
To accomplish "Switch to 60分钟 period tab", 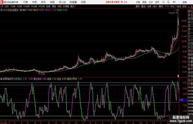I will 41,6.
